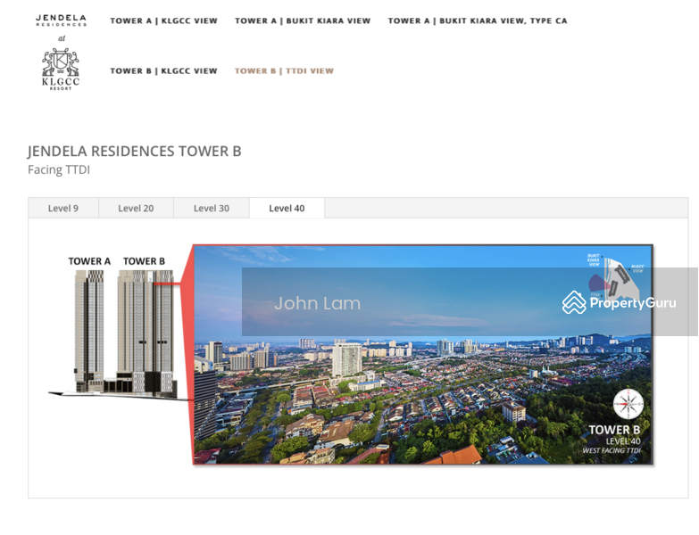Image resolution: width=699 pixels, height=535 pixels.
Task: Open Tower A | KLGCC View menu item
Action: pos(163,21)
